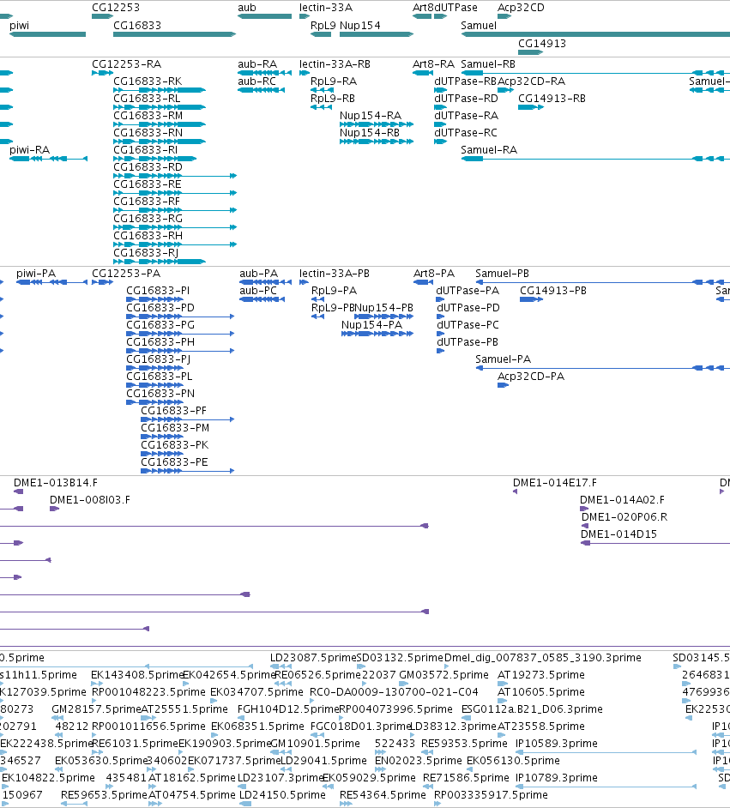
Task: Click transcript aub-RC
Action: [x=256, y=81]
